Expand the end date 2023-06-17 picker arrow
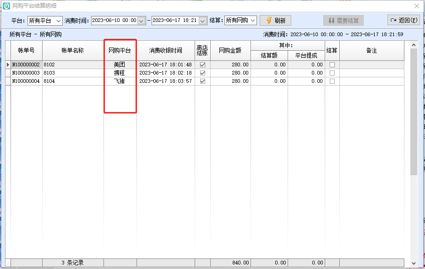Viewport: 425px width, 269px height. pyautogui.click(x=202, y=21)
